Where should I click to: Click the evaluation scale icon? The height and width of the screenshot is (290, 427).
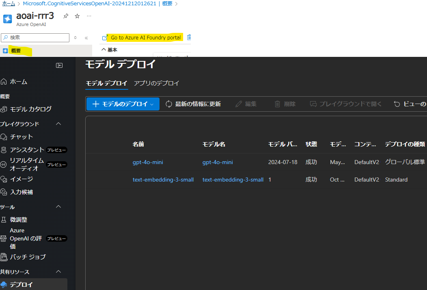(x=3, y=238)
